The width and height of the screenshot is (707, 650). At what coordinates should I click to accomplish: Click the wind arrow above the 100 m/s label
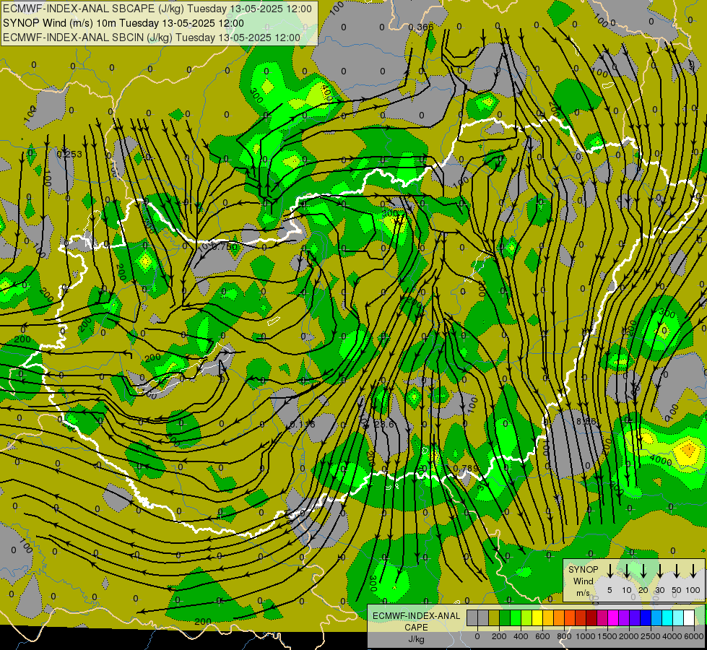(693, 571)
